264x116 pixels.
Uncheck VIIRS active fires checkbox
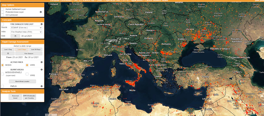pos(27,65)
